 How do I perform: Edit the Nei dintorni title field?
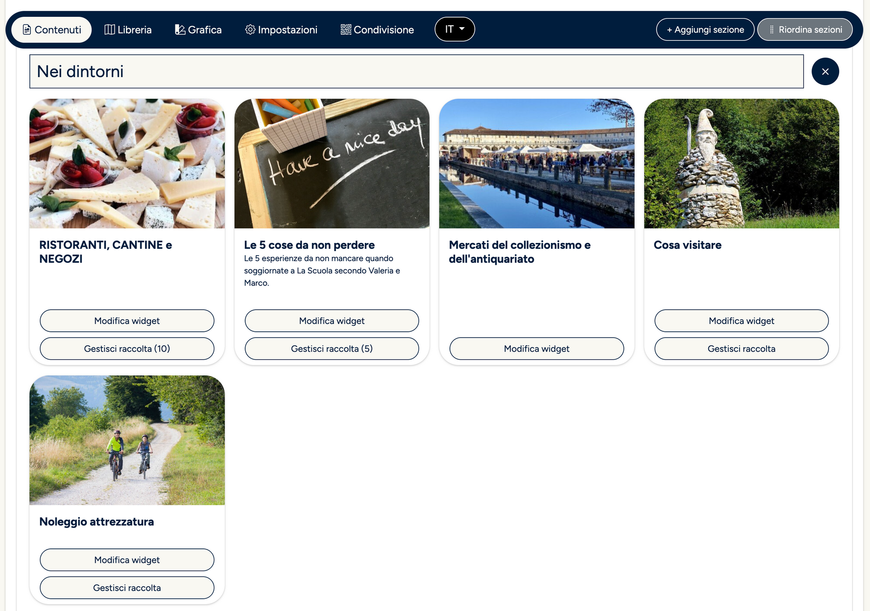click(416, 72)
